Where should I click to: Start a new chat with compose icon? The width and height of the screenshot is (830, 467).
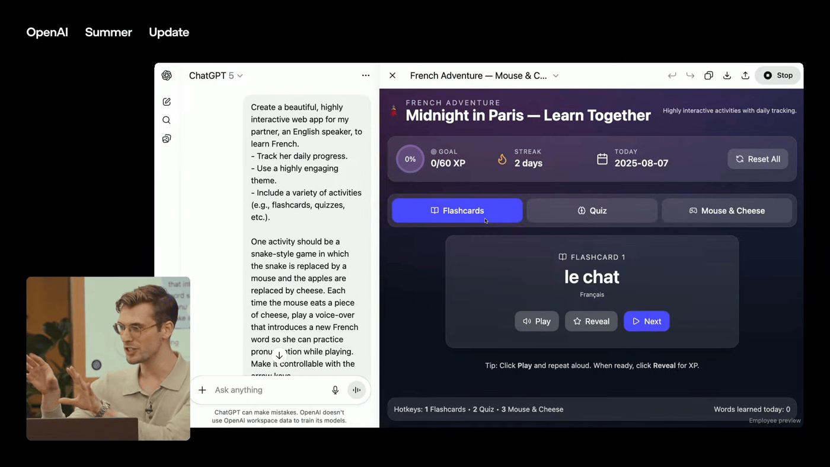pyautogui.click(x=167, y=102)
